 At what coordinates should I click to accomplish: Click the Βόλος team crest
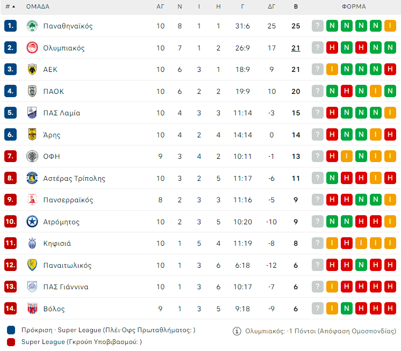(32, 309)
